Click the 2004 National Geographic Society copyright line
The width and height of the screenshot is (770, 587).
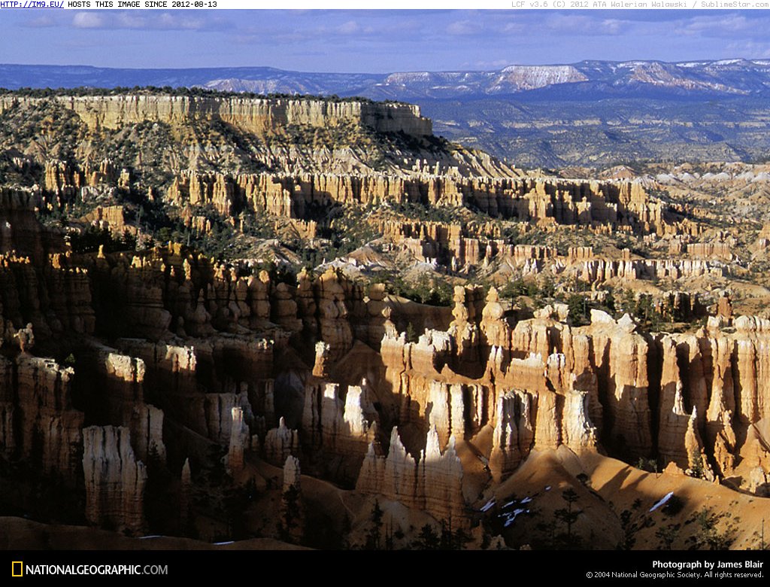675,575
